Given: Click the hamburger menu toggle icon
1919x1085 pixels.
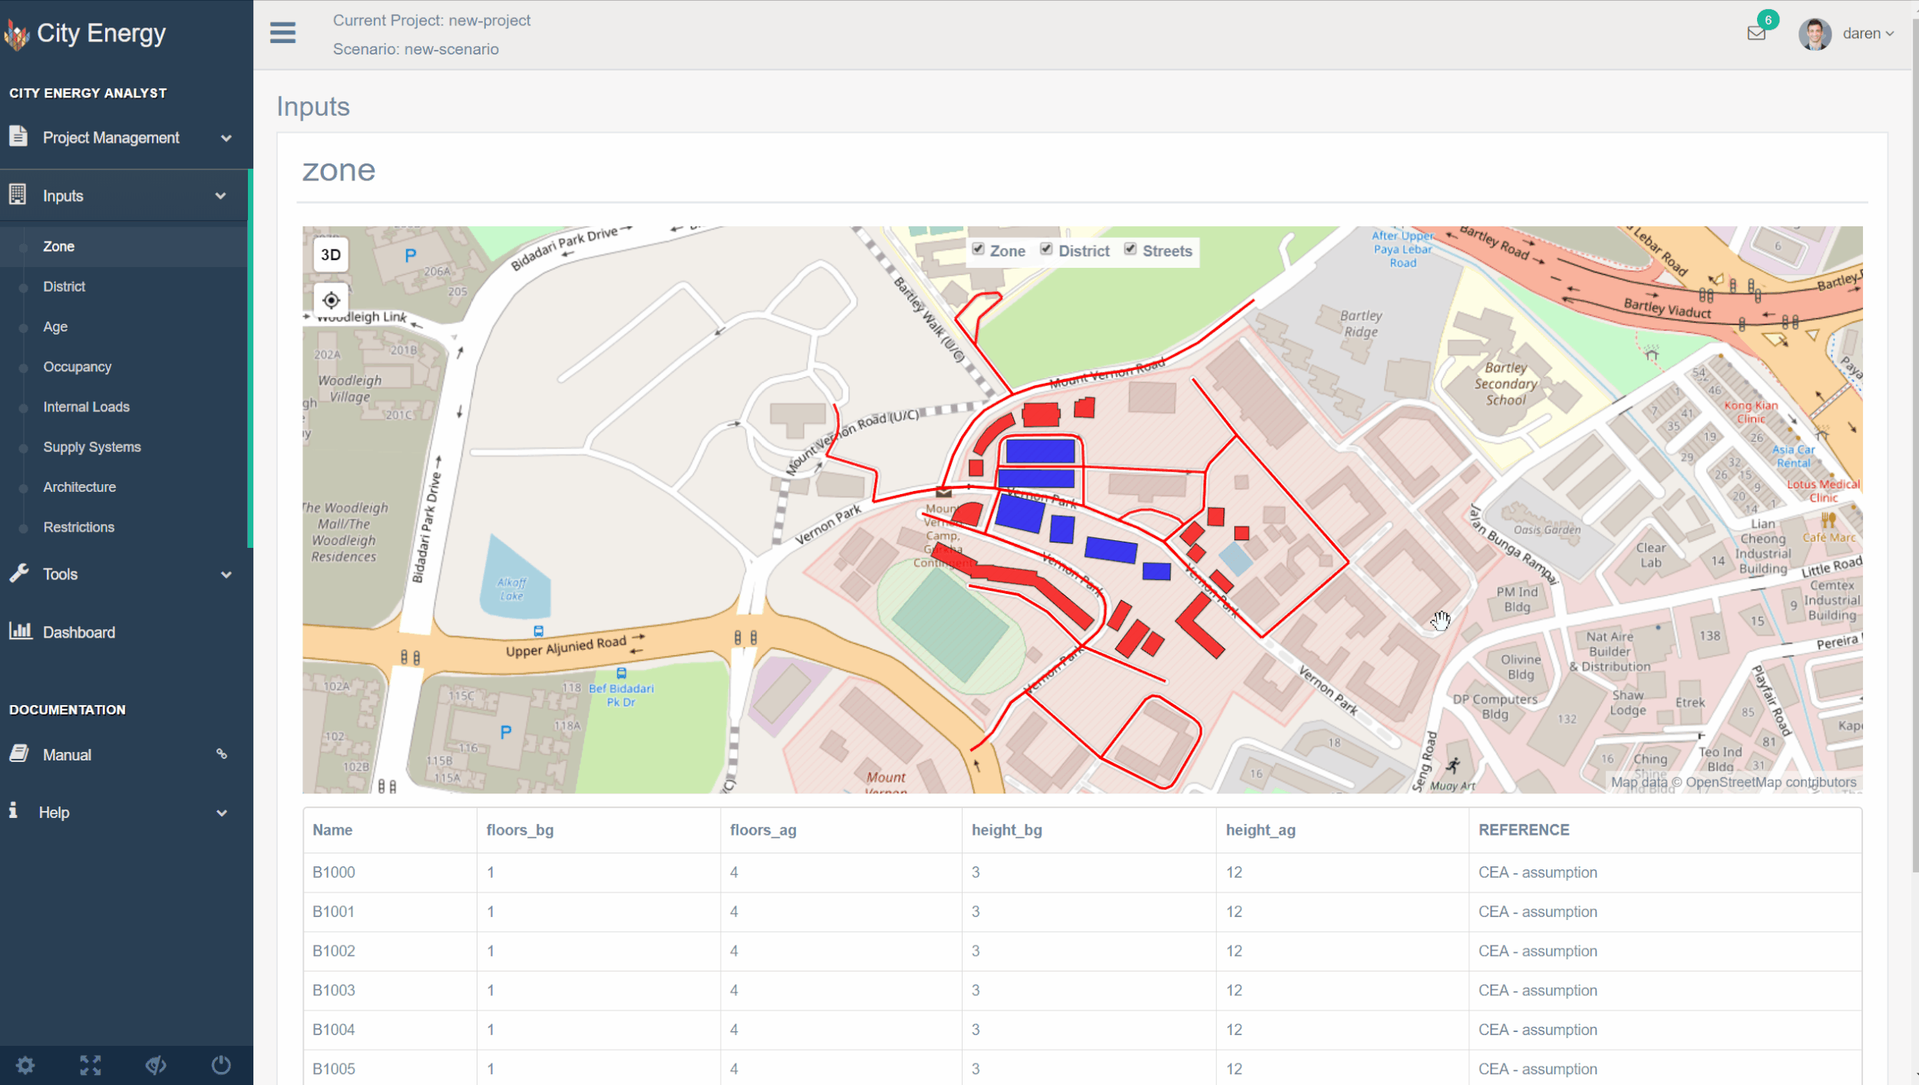Looking at the screenshot, I should 282,33.
